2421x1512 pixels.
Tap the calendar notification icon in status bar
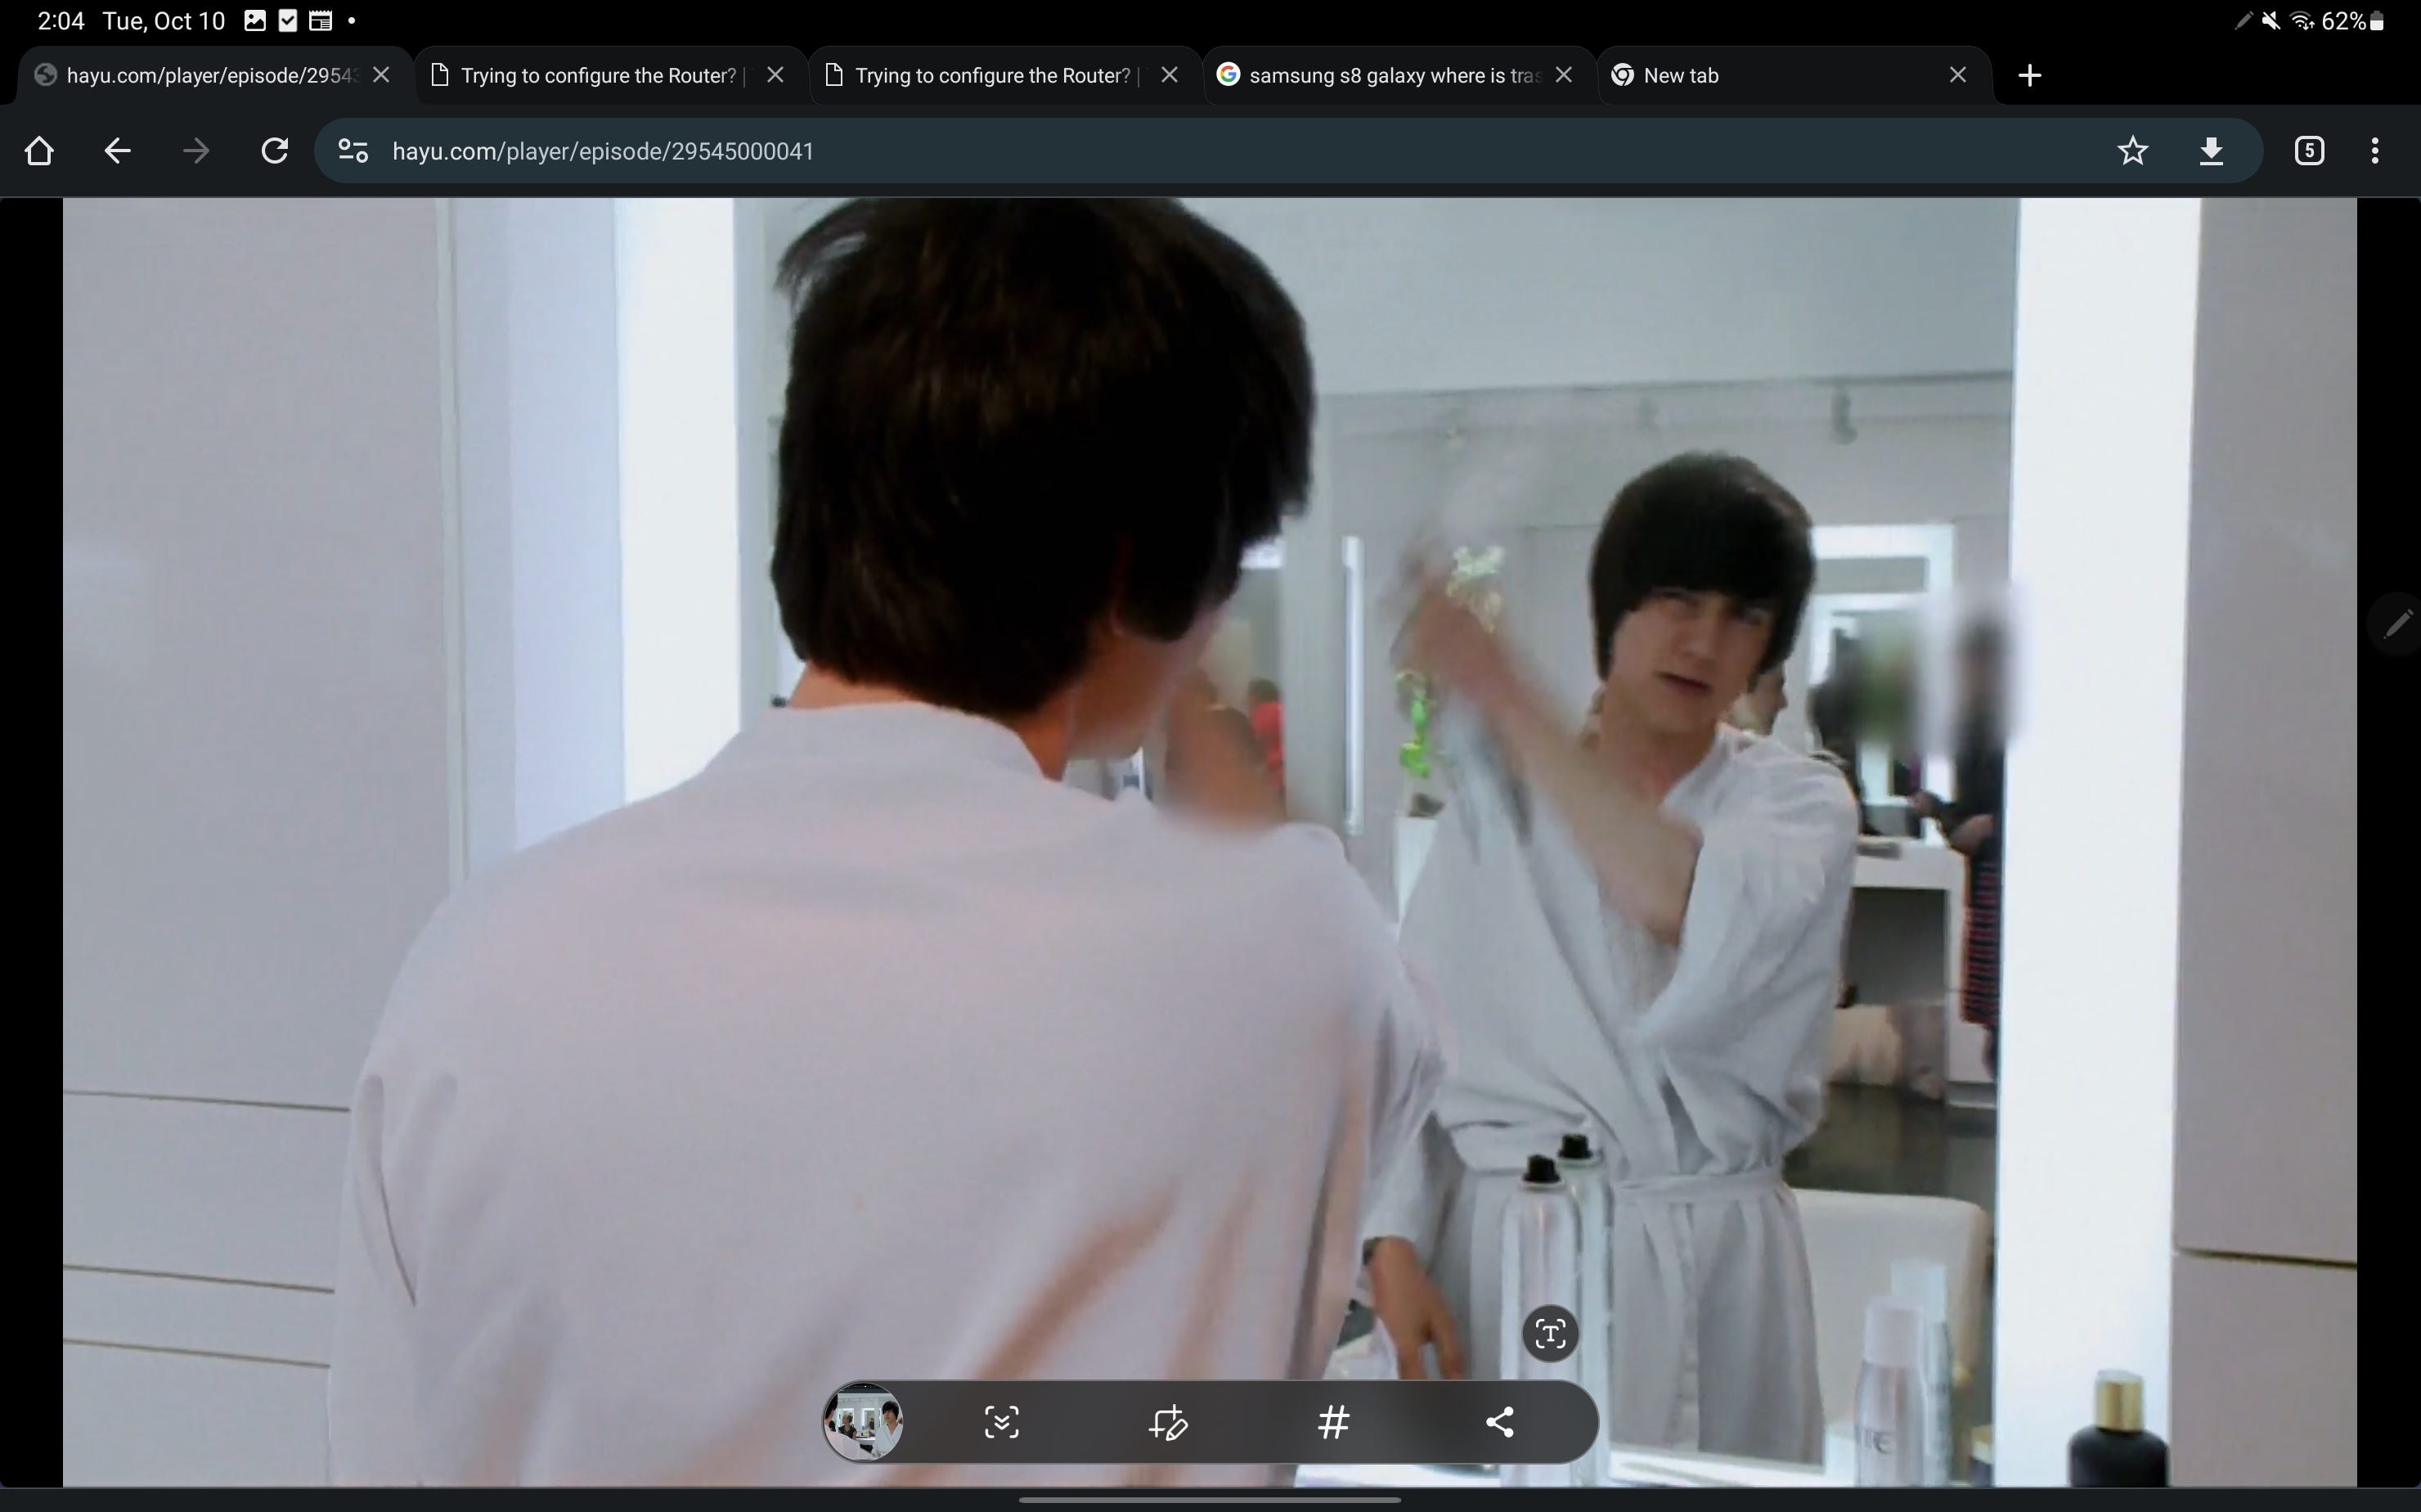[x=320, y=21]
